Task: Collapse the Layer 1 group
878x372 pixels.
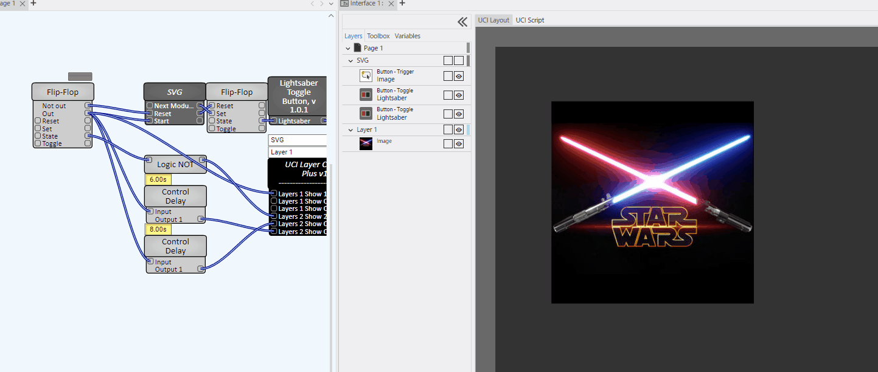Action: (351, 130)
